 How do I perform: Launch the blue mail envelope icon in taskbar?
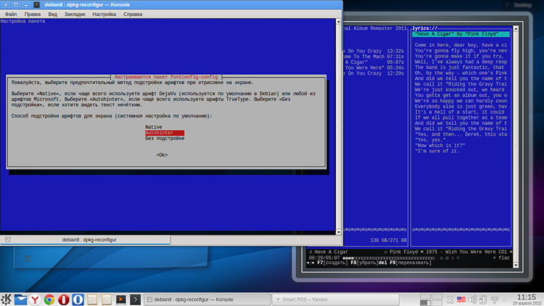21,299
